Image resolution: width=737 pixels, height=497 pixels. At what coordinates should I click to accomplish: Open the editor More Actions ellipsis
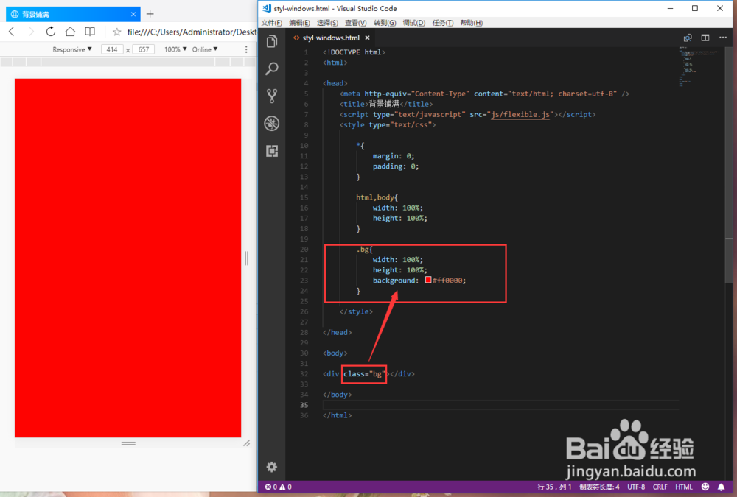click(x=722, y=38)
